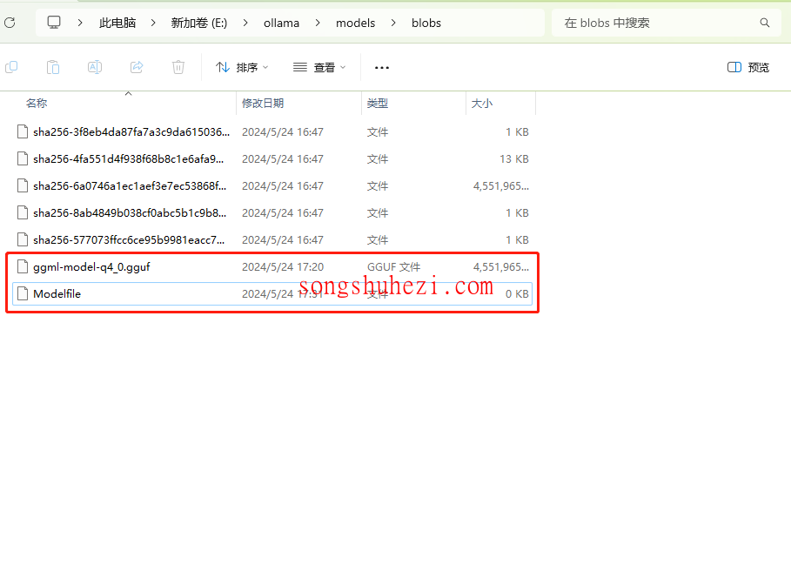Navigate to models folder in address bar
This screenshot has width=791, height=585.
click(x=356, y=23)
